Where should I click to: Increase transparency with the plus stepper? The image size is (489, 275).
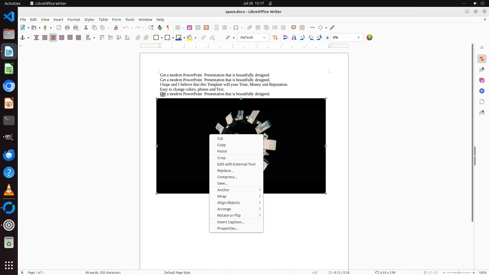(x=358, y=38)
